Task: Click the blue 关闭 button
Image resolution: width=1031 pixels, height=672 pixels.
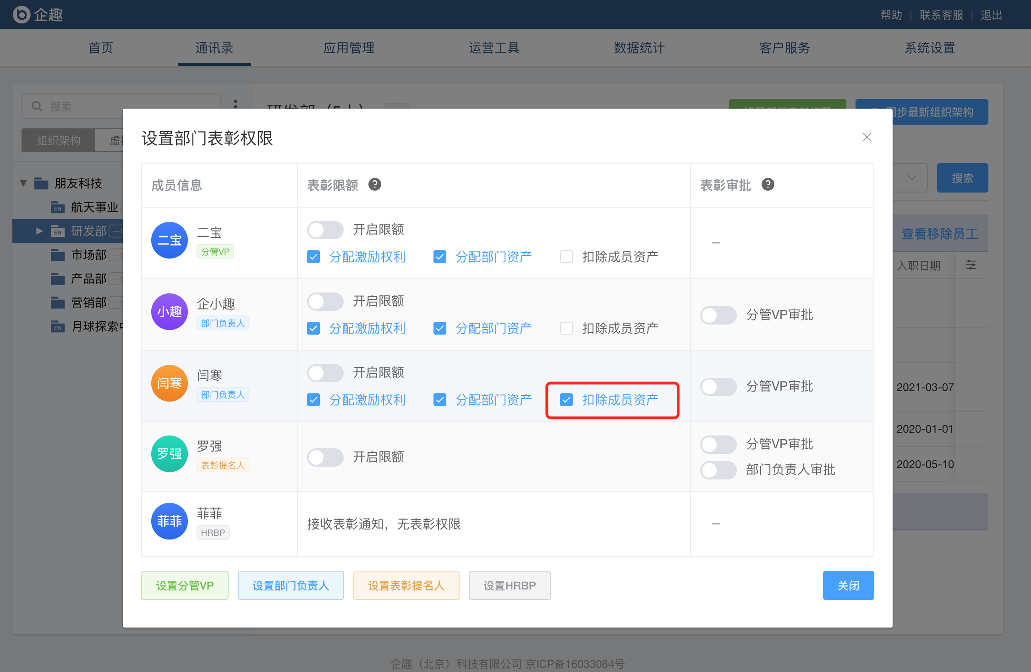Action: click(x=848, y=585)
